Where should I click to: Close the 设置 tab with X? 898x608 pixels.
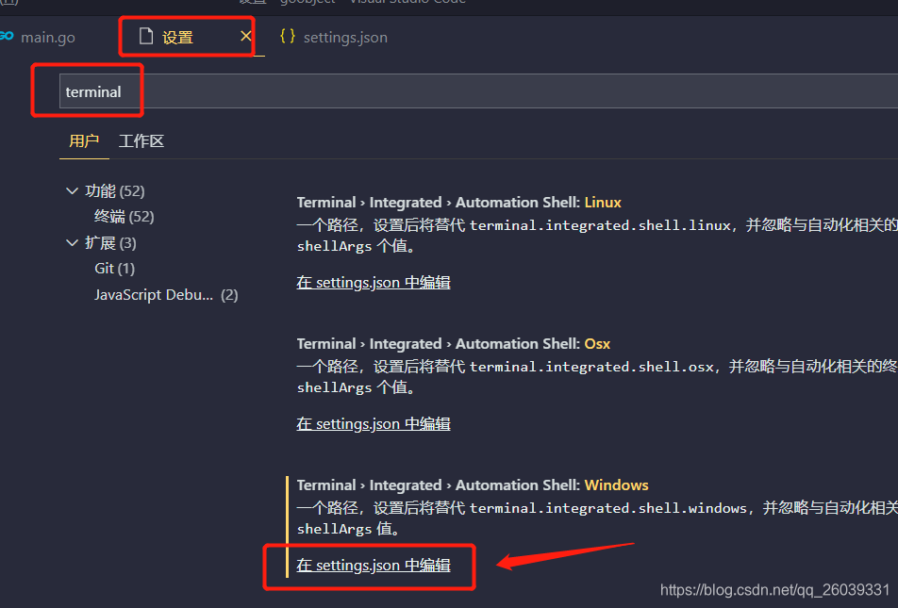point(245,37)
